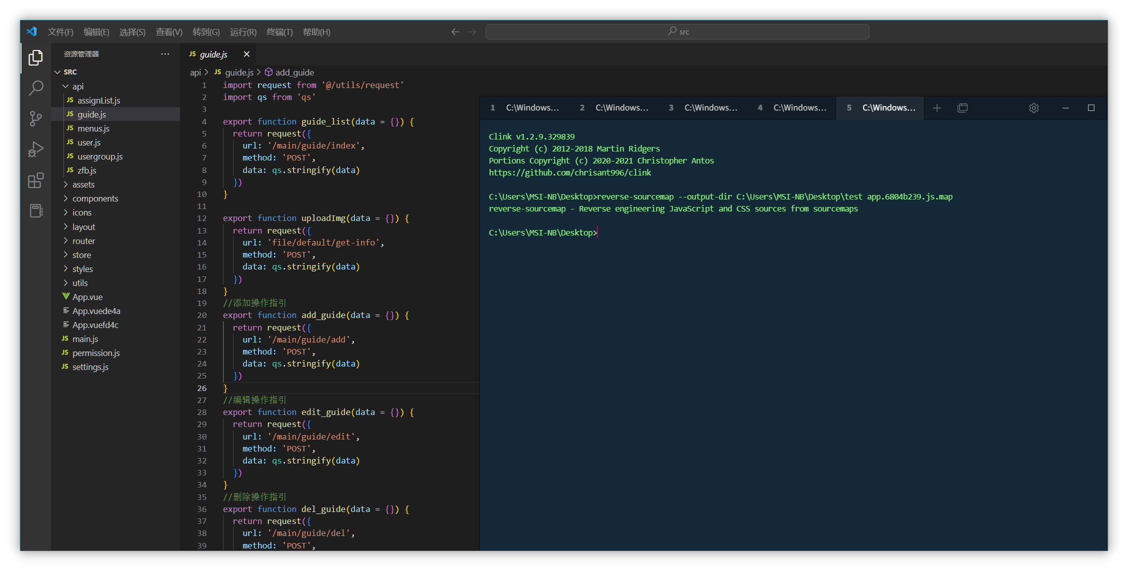Switch to terminal tab 3
This screenshot has width=1128, height=571.
click(703, 108)
